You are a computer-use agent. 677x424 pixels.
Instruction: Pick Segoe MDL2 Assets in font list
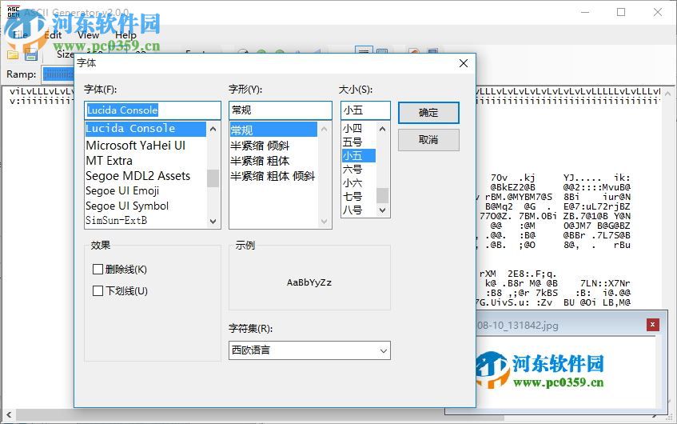coord(145,175)
